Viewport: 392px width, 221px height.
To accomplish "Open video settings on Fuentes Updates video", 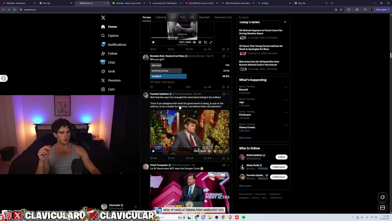I will 215,151.
